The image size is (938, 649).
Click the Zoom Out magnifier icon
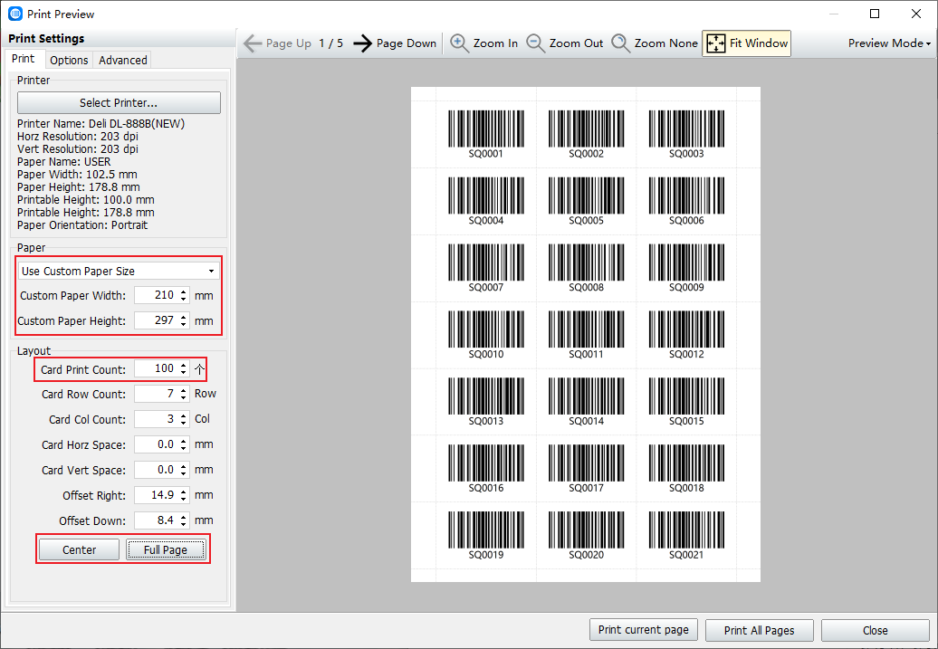pyautogui.click(x=535, y=43)
